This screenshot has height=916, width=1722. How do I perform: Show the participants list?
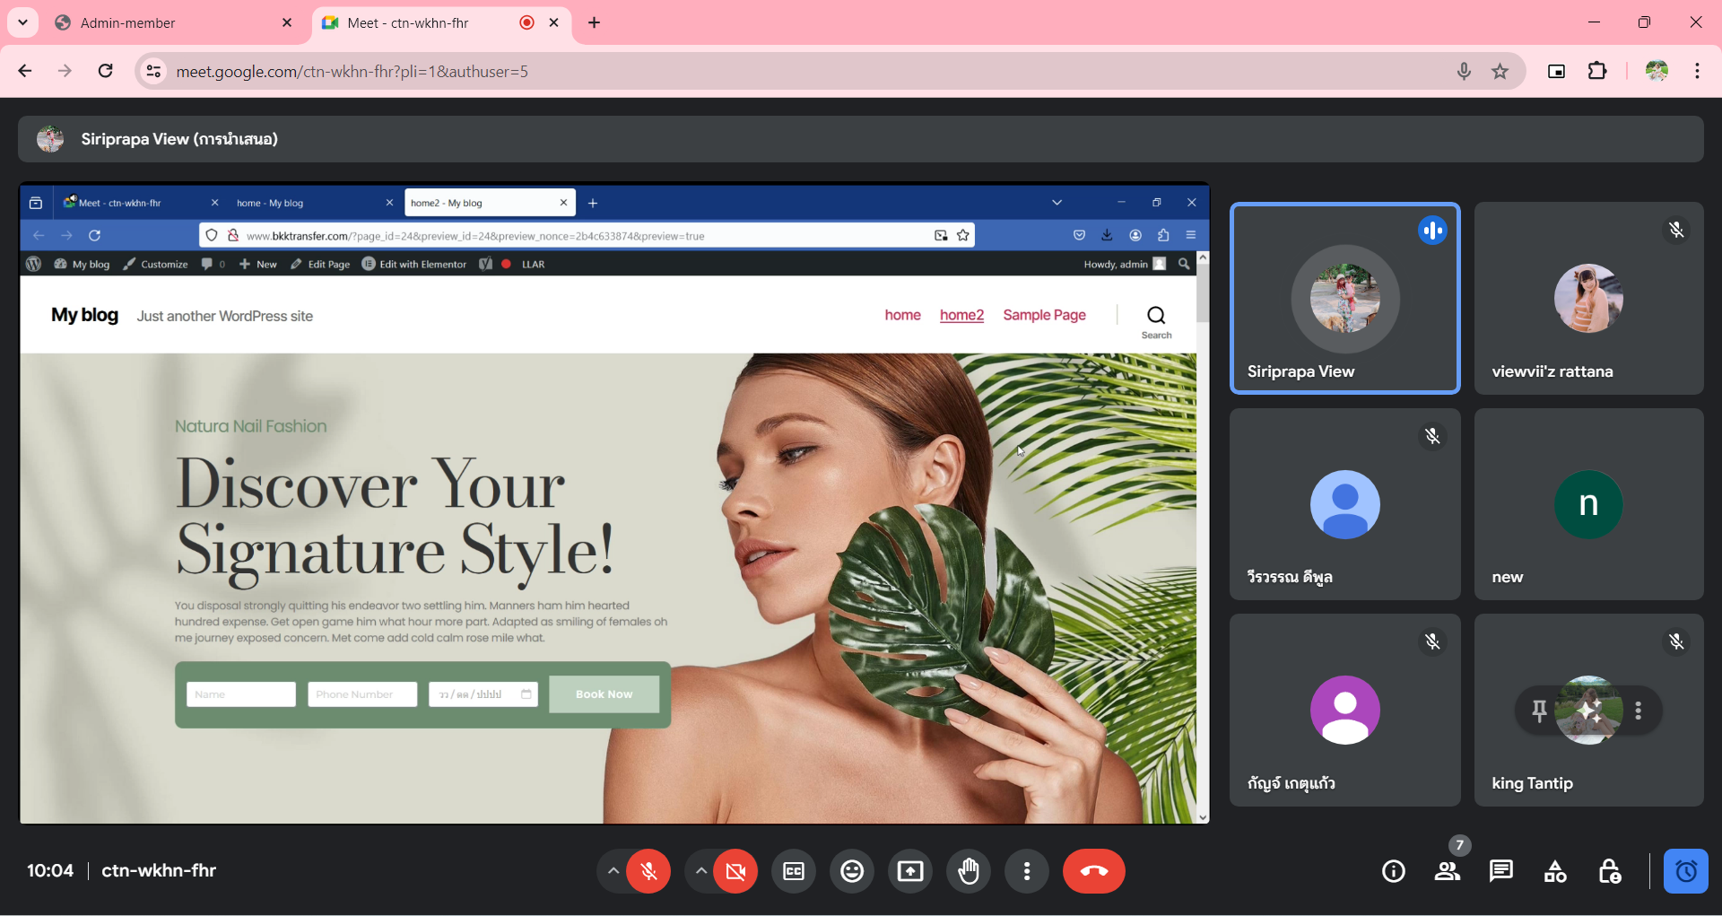coord(1447,871)
